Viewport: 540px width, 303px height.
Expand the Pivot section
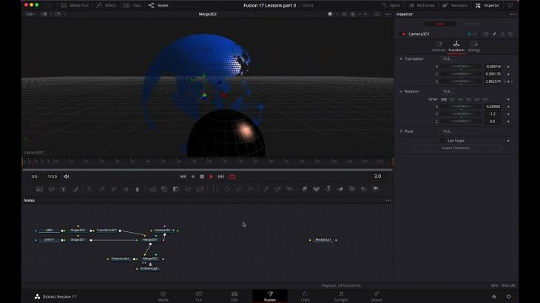pos(401,132)
